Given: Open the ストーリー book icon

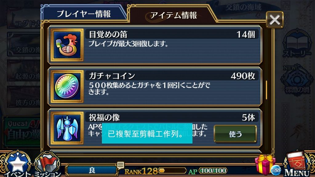Looking at the screenshot, I should 297,43.
